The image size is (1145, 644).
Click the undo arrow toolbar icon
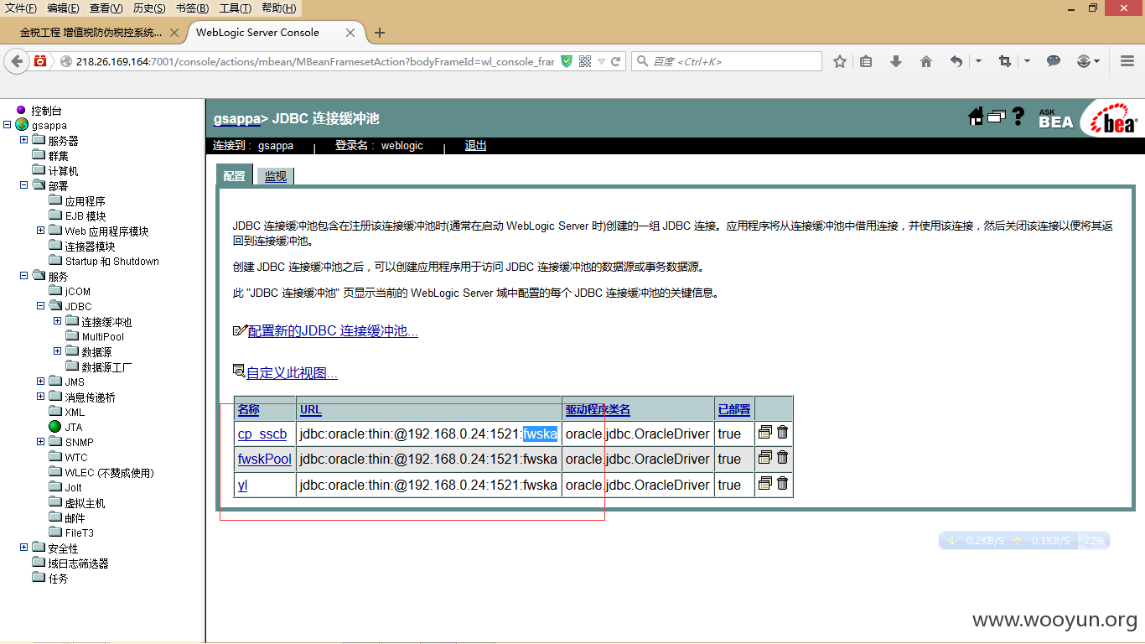(956, 61)
